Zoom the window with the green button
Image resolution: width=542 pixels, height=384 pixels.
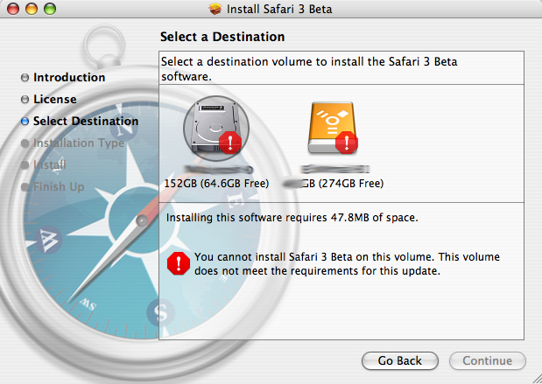coord(50,9)
